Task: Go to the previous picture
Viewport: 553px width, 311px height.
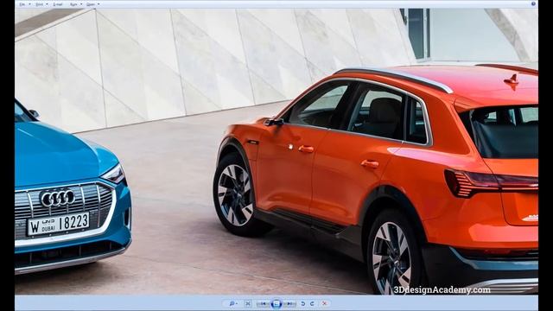Action: coord(264,303)
